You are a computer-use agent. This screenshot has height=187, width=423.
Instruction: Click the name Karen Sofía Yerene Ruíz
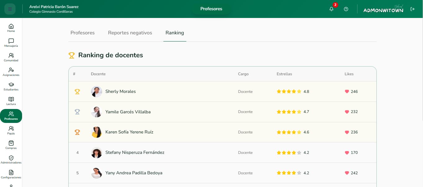(x=129, y=132)
